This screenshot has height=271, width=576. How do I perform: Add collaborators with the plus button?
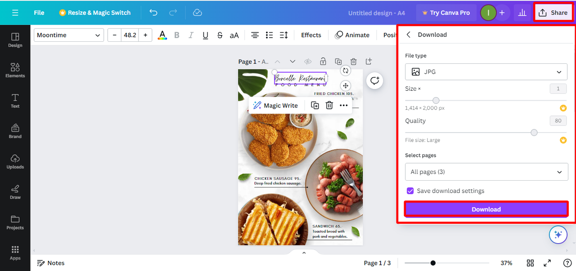tap(502, 13)
